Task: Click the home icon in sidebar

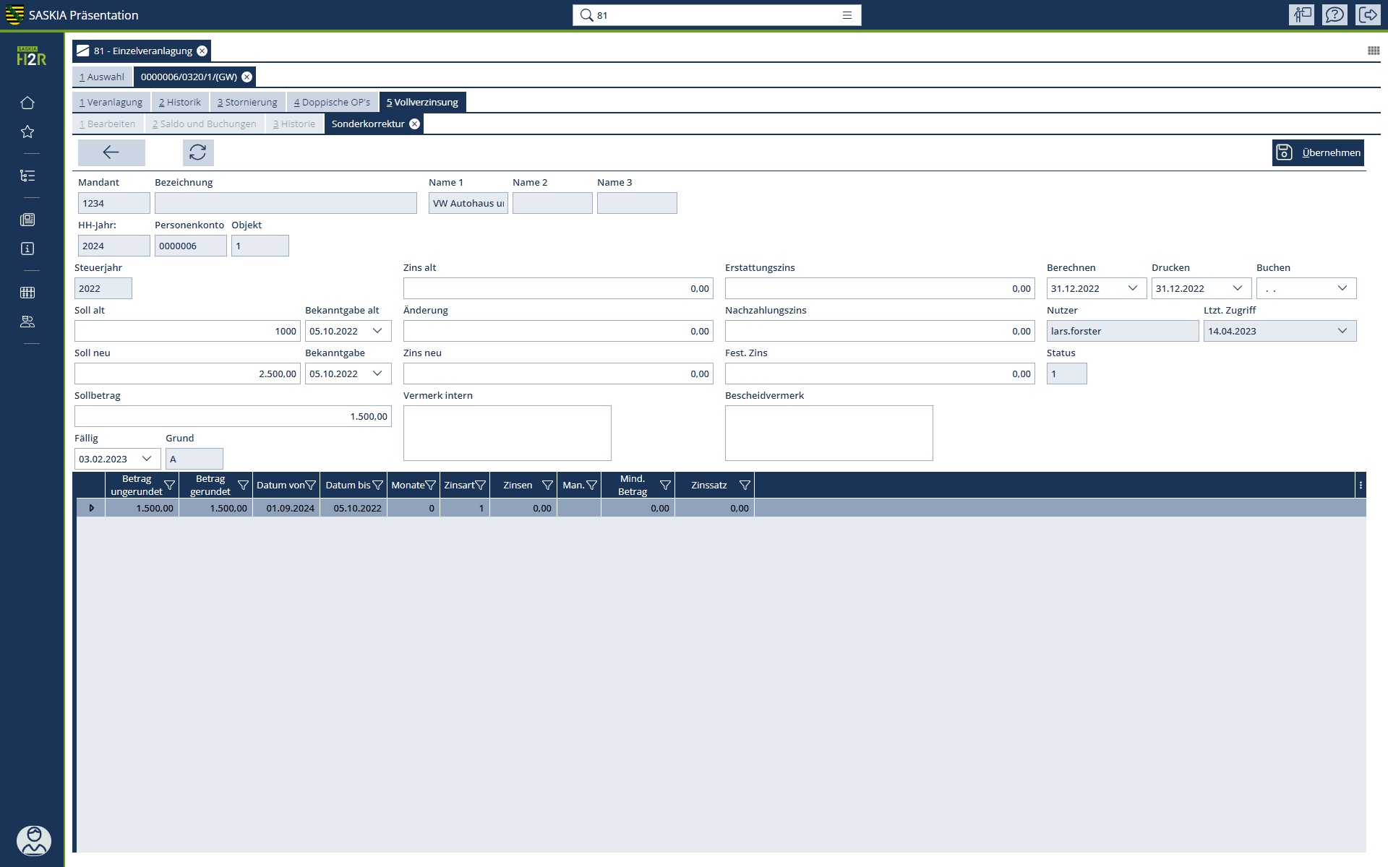Action: coord(27,103)
